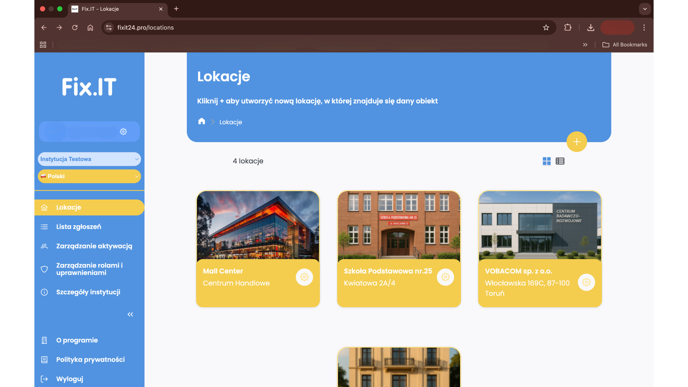Screen dimensions: 688x387
Task: Select Lokacje in the sidebar menu
Action: pos(89,207)
